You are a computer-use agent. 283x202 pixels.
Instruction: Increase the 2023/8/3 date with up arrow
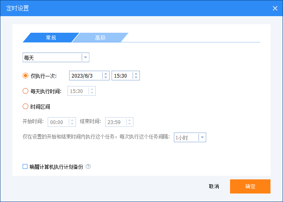(x=106, y=74)
